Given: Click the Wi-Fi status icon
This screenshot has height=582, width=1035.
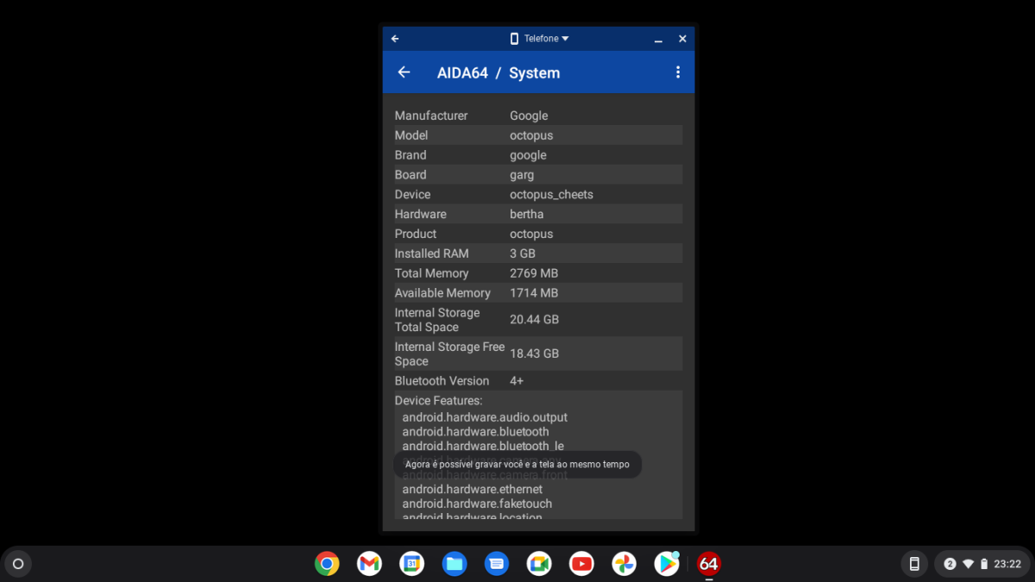Looking at the screenshot, I should [x=968, y=564].
